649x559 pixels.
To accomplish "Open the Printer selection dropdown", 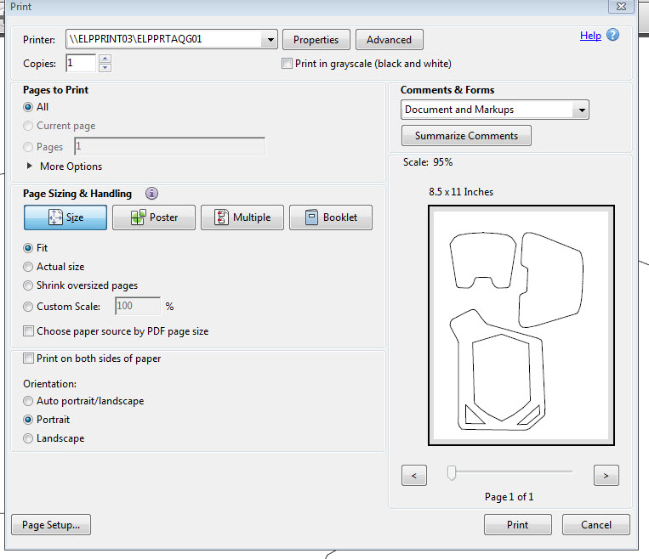I will click(270, 39).
